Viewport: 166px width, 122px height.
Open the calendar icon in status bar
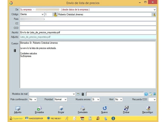tap(82, 118)
